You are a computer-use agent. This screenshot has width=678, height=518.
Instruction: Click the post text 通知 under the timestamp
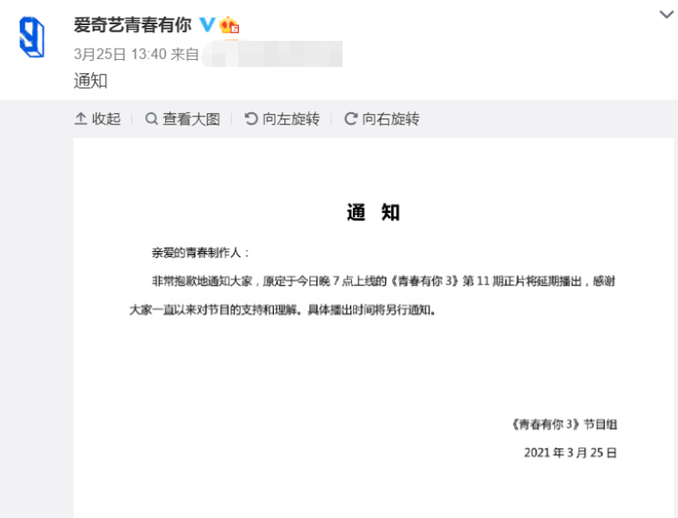pyautogui.click(x=90, y=81)
